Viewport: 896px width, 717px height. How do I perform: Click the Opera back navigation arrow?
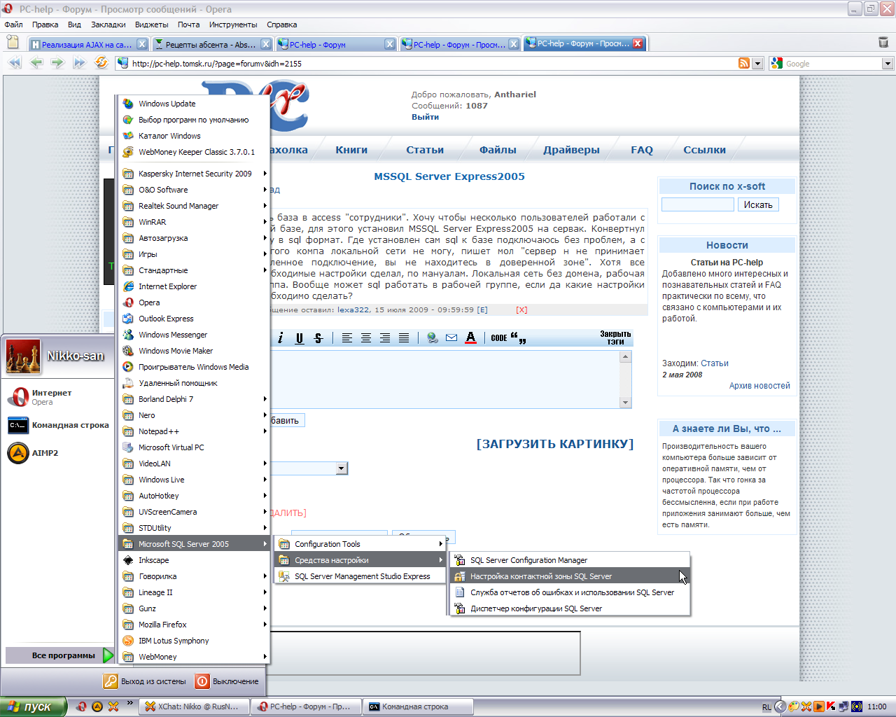pyautogui.click(x=36, y=63)
